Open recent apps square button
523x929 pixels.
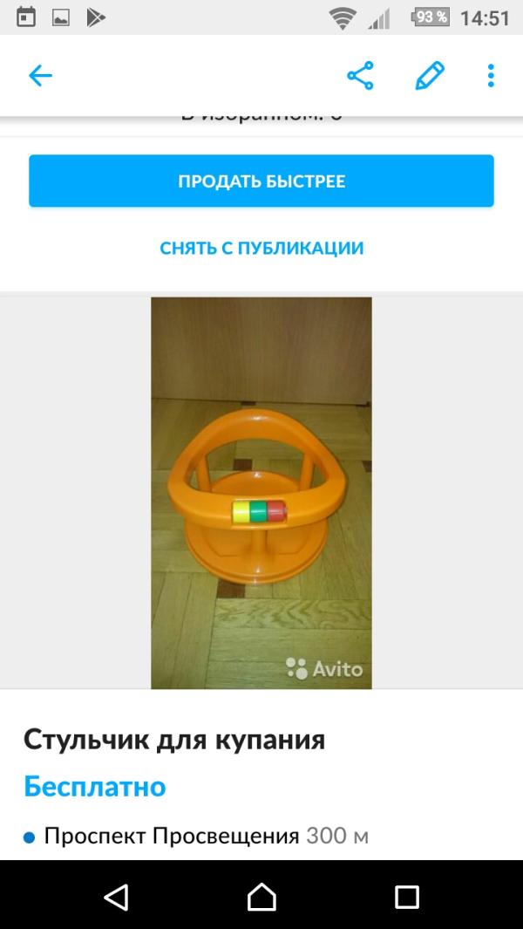407,897
